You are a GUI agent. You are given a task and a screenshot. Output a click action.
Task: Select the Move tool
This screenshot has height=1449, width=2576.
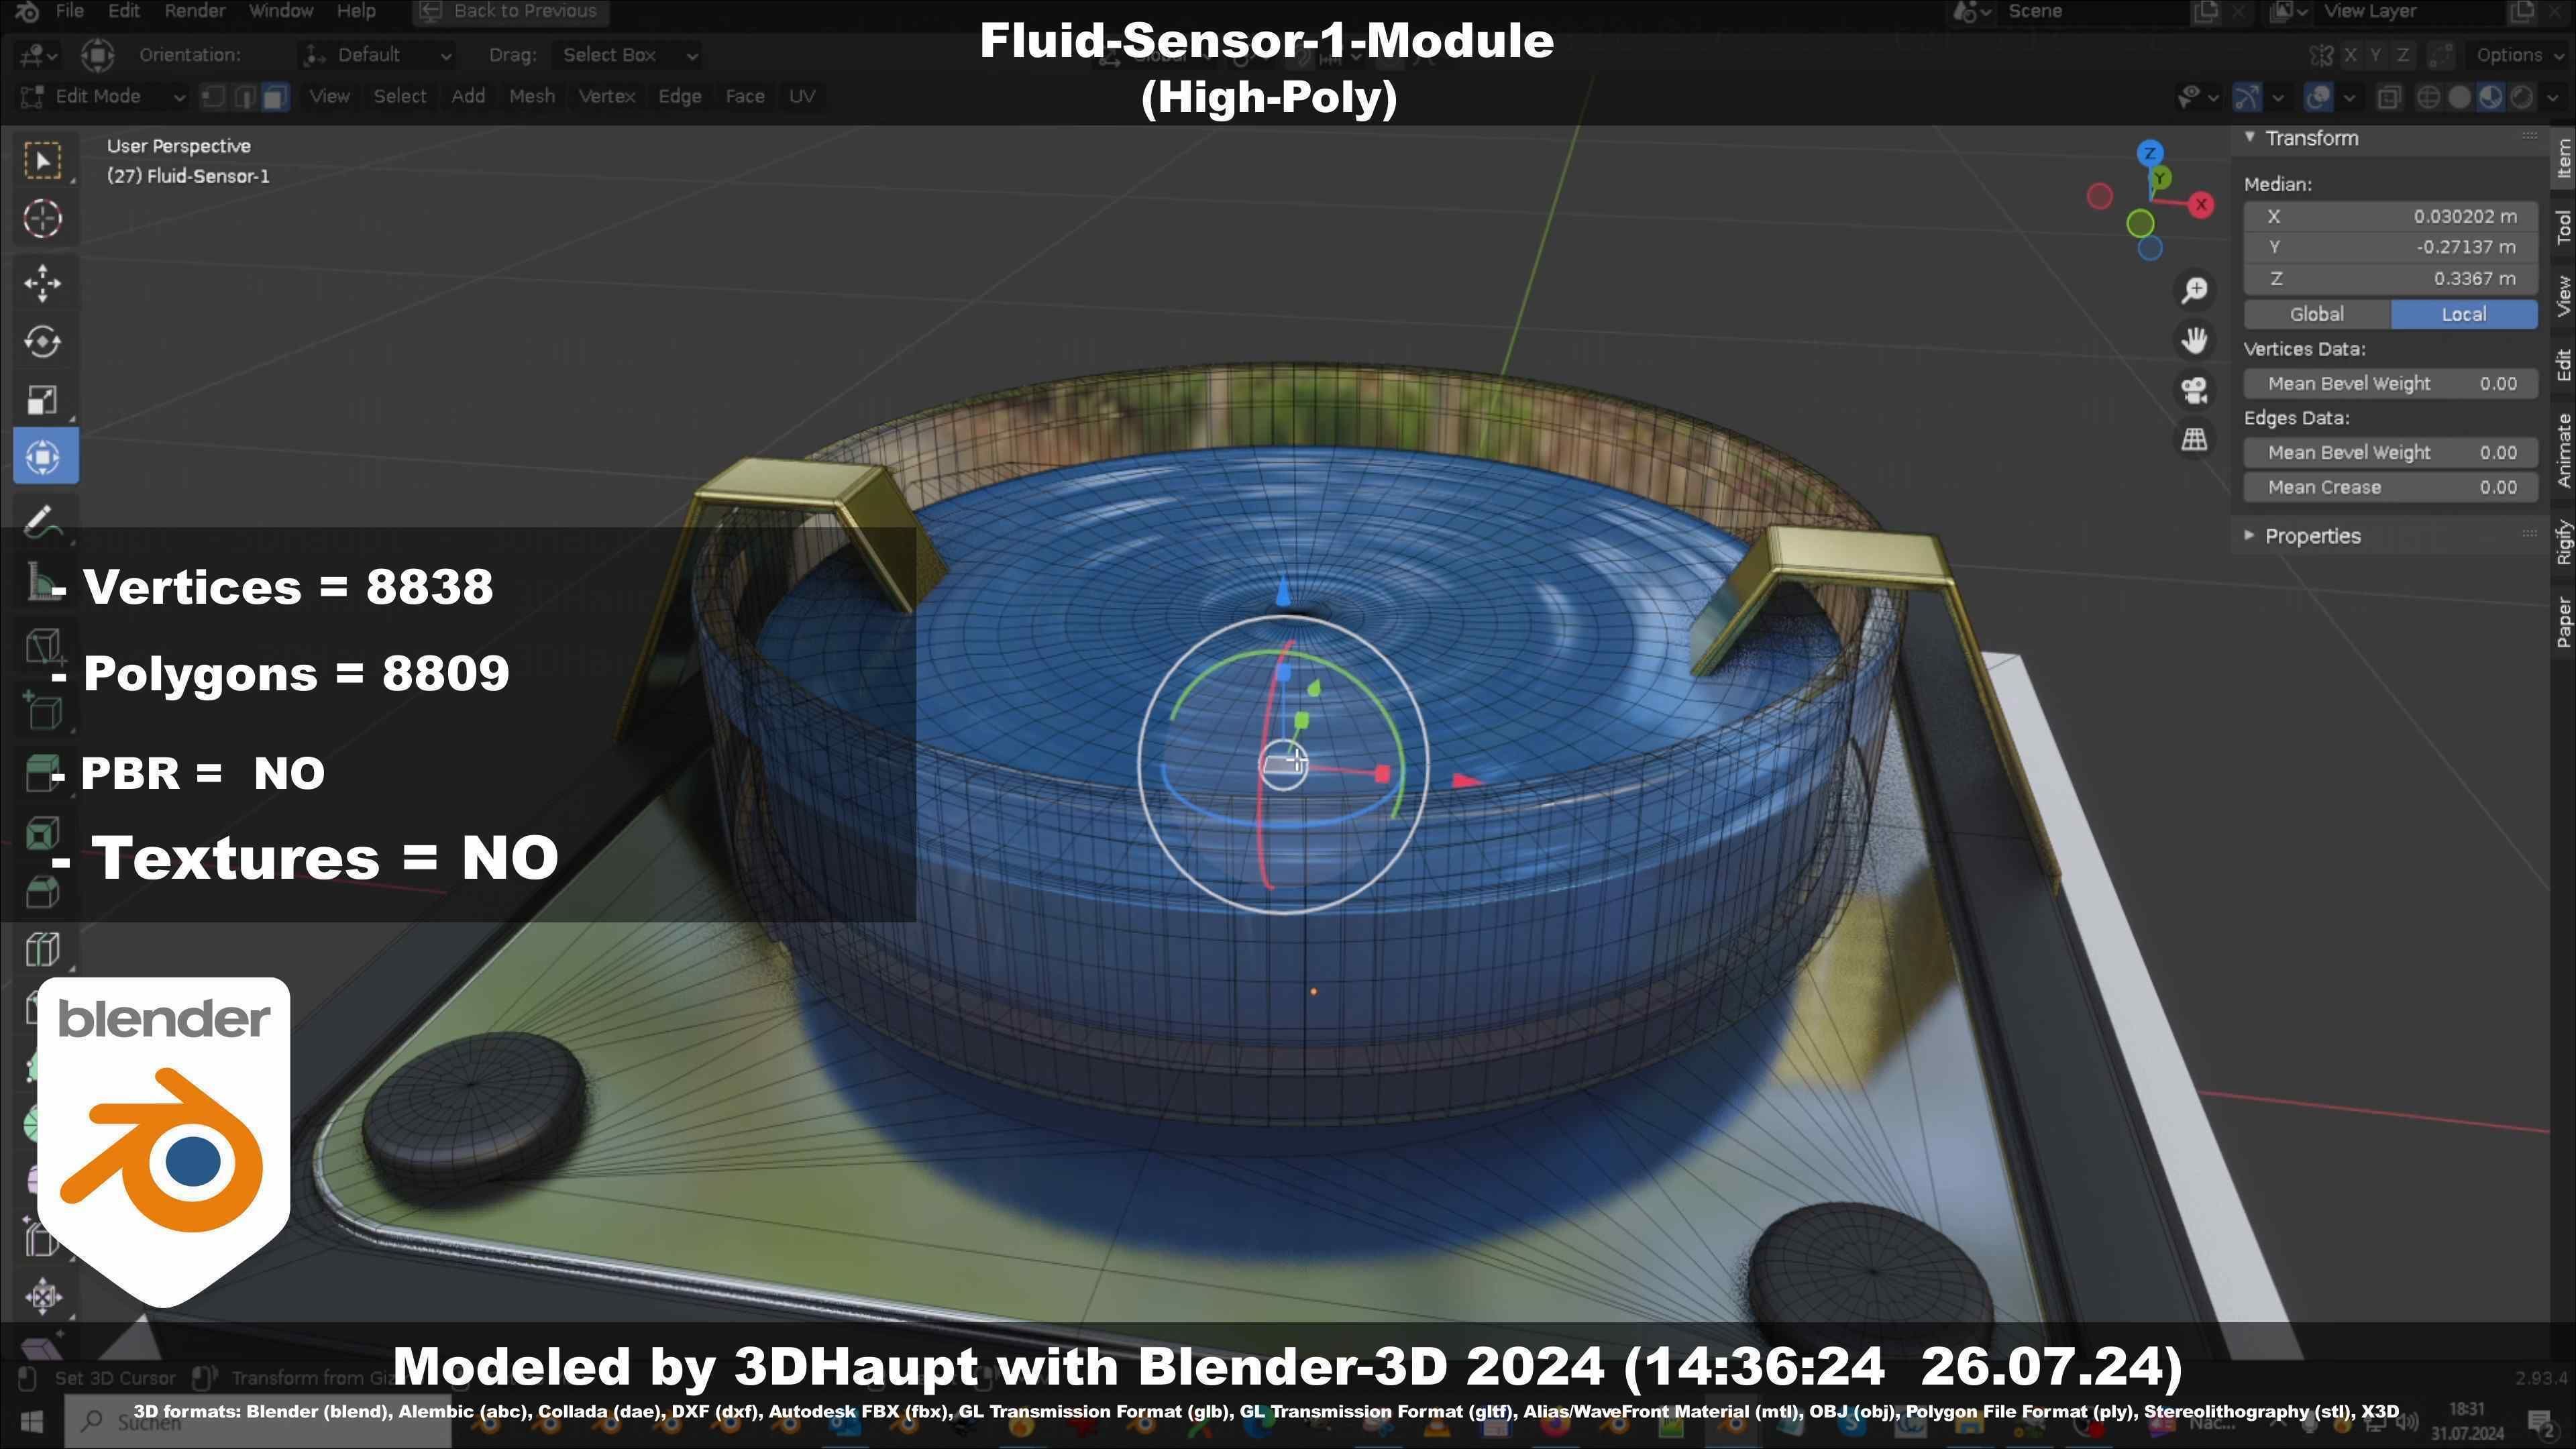(x=43, y=283)
